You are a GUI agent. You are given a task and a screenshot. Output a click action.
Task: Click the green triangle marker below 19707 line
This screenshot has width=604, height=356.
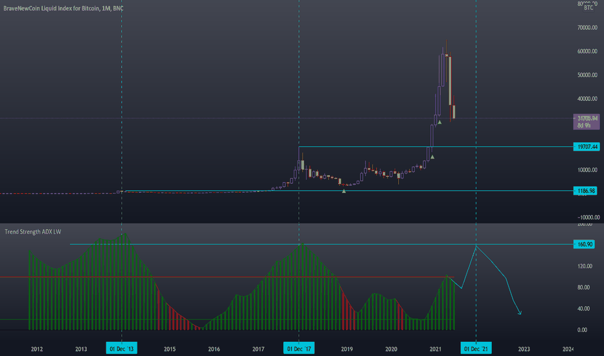pyautogui.click(x=432, y=157)
